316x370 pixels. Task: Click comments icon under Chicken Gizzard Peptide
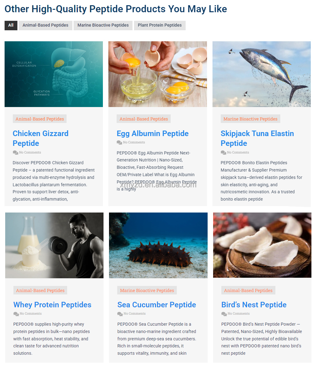16,153
